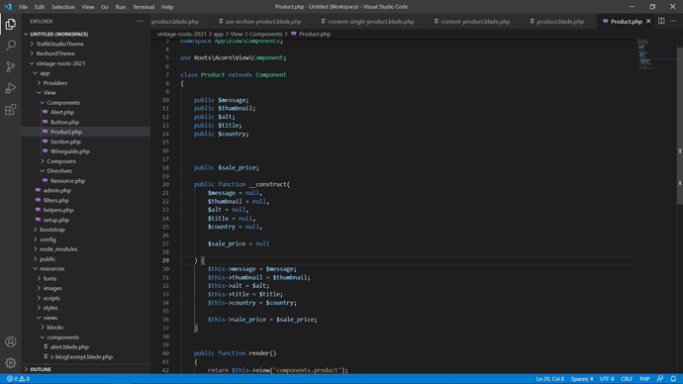Open the Run menu
The height and width of the screenshot is (384, 683).
click(120, 7)
